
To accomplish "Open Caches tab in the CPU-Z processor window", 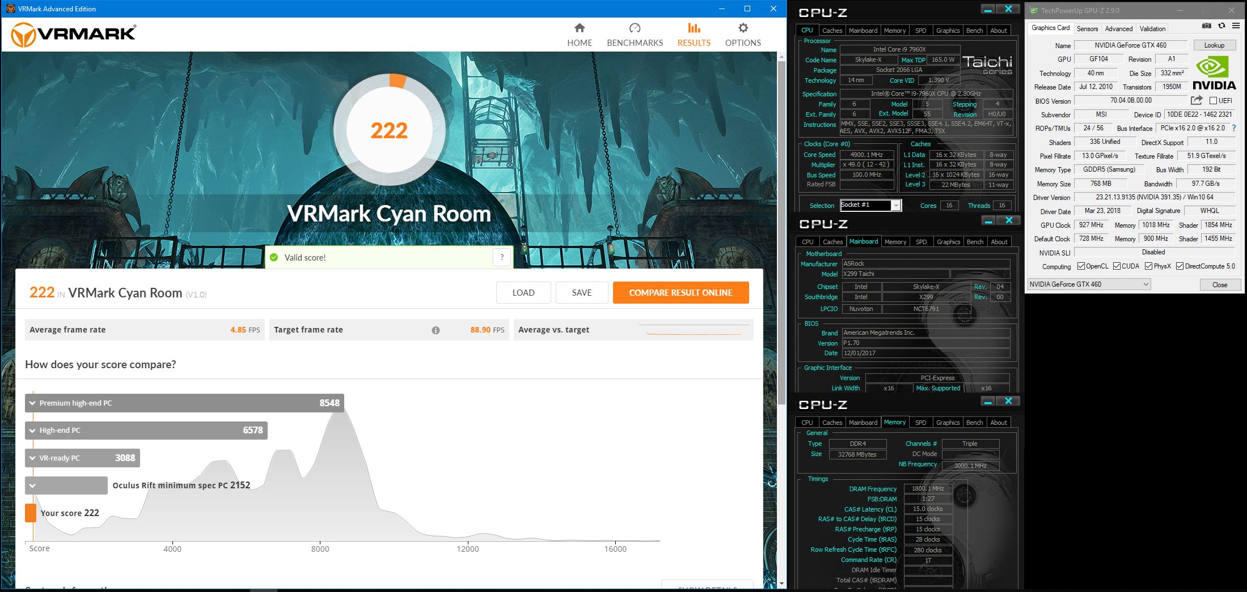I will point(832,31).
